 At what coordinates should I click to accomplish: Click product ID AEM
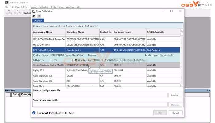coord(106,65)
